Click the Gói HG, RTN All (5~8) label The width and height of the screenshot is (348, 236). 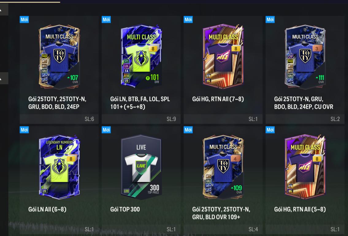point(300,209)
